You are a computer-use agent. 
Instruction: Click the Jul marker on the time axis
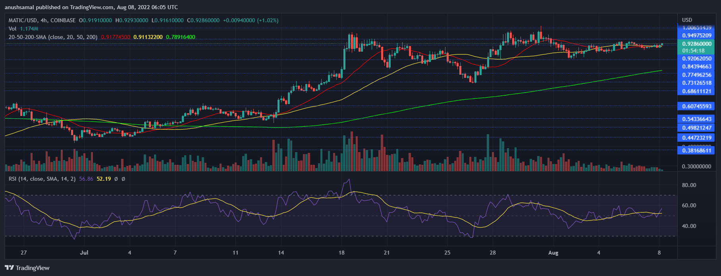(x=84, y=253)
